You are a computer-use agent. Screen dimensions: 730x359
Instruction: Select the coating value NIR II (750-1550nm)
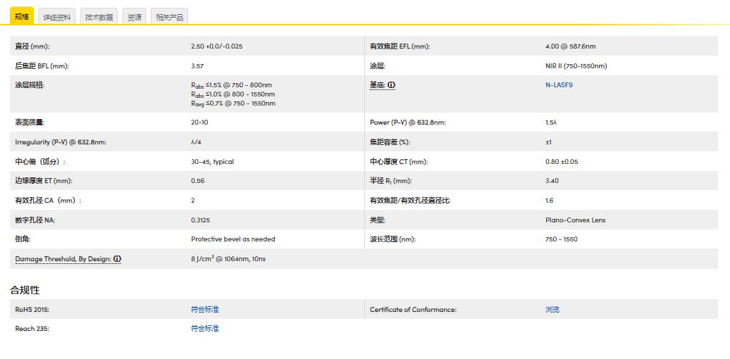tap(576, 66)
